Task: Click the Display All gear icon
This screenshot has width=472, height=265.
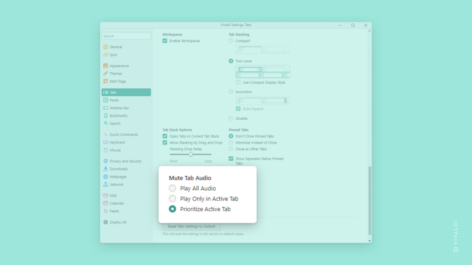Action: click(x=106, y=222)
